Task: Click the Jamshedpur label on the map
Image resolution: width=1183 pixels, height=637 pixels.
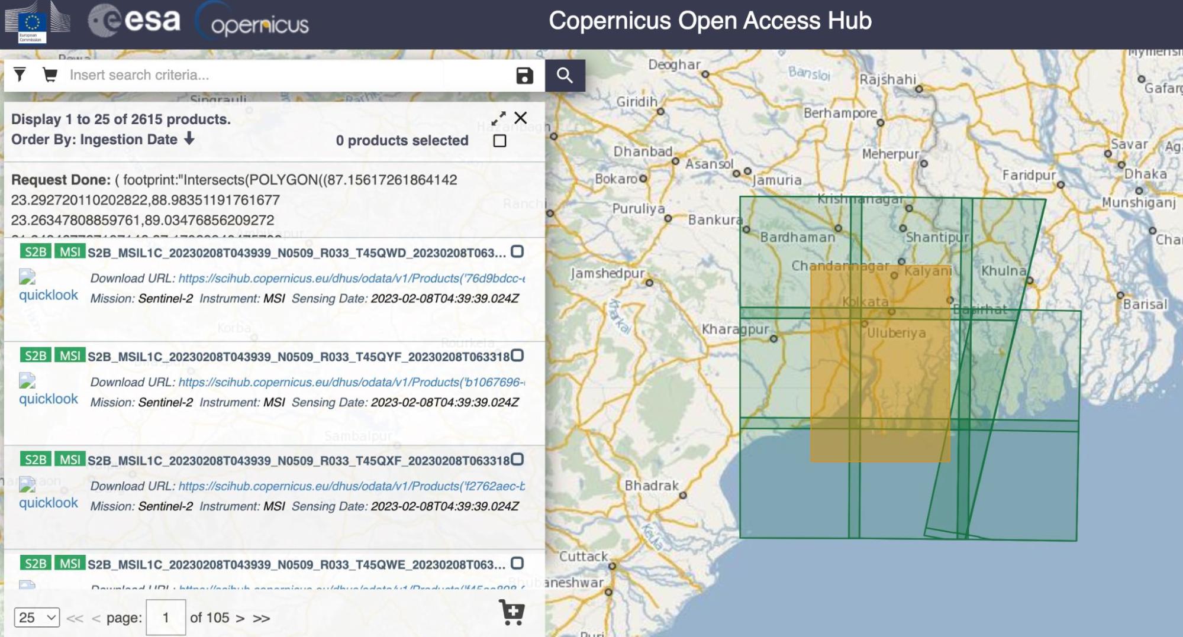Action: [x=607, y=273]
